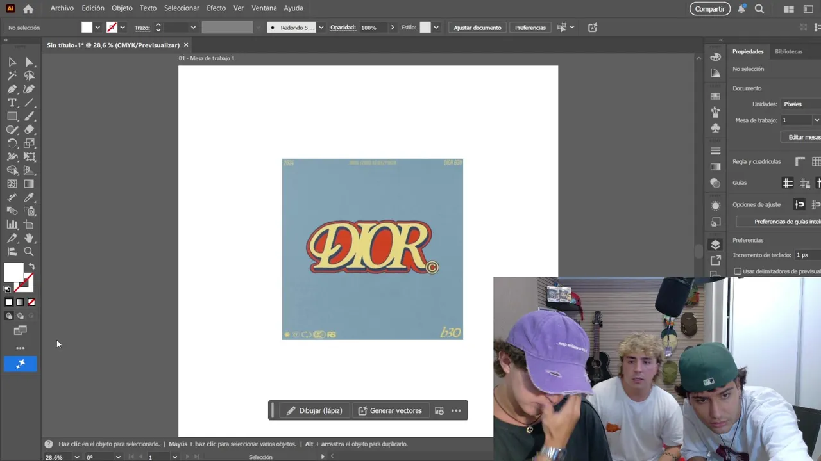
Task: Choose the Lasso tool
Action: point(29,76)
